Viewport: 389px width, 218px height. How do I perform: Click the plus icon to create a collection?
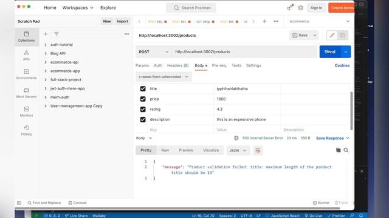click(46, 34)
